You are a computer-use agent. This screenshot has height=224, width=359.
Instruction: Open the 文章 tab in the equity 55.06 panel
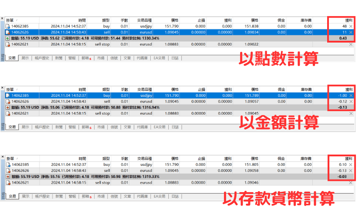127,127
